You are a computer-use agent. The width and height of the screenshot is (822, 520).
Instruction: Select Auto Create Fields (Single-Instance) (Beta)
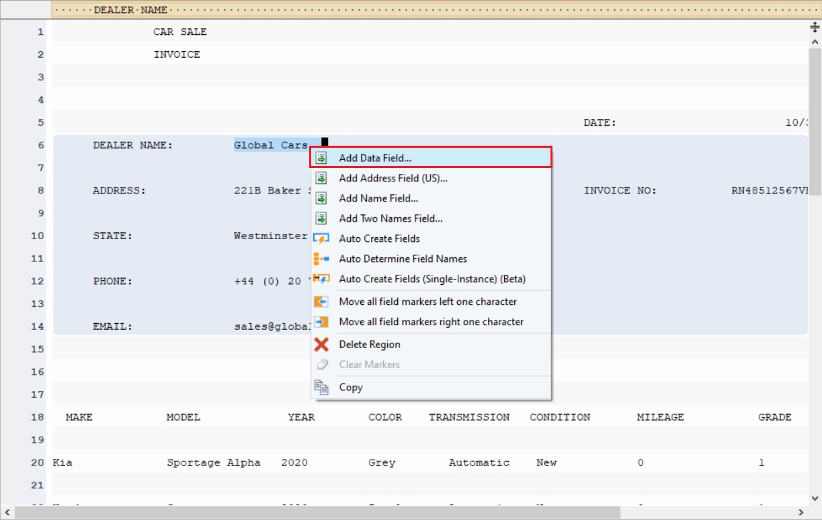tap(432, 279)
